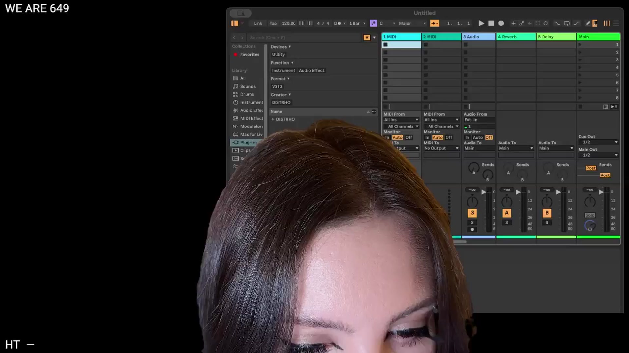Select the 3 Audio track header
629x353 pixels.
[479, 37]
